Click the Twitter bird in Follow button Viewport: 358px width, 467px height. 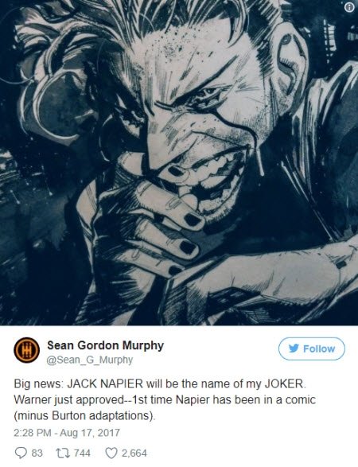tap(294, 348)
